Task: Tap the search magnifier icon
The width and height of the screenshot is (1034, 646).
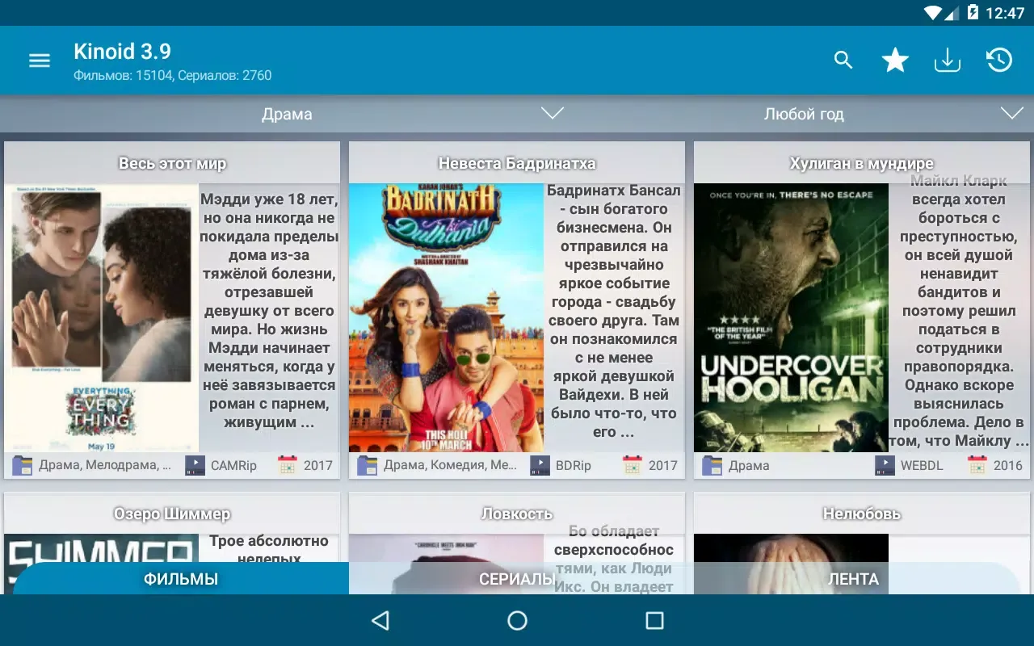Action: pyautogui.click(x=843, y=61)
